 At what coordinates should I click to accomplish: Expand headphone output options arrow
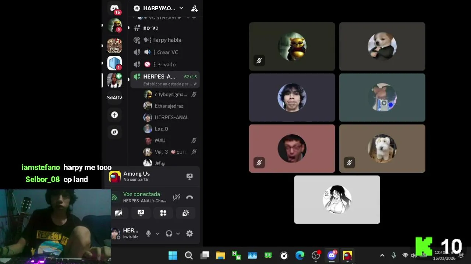tap(178, 234)
